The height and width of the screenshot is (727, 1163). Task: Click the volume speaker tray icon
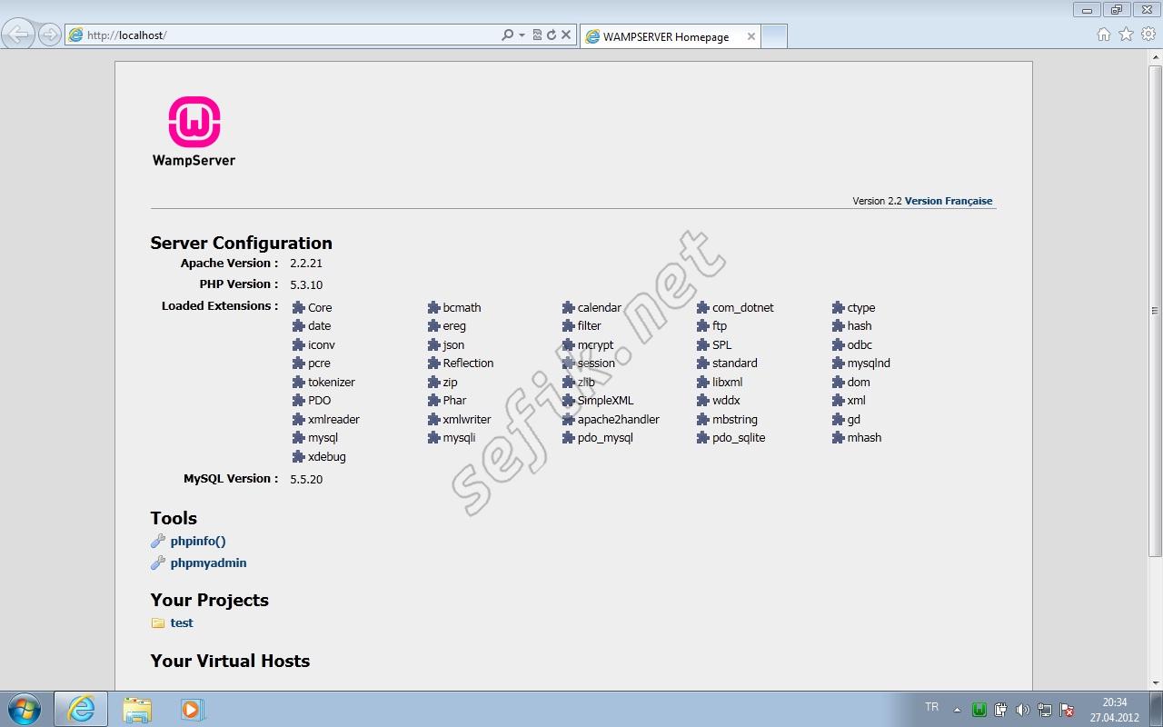pyautogui.click(x=1023, y=710)
